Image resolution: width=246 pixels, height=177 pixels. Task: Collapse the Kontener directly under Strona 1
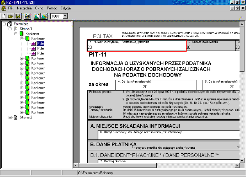(16, 34)
